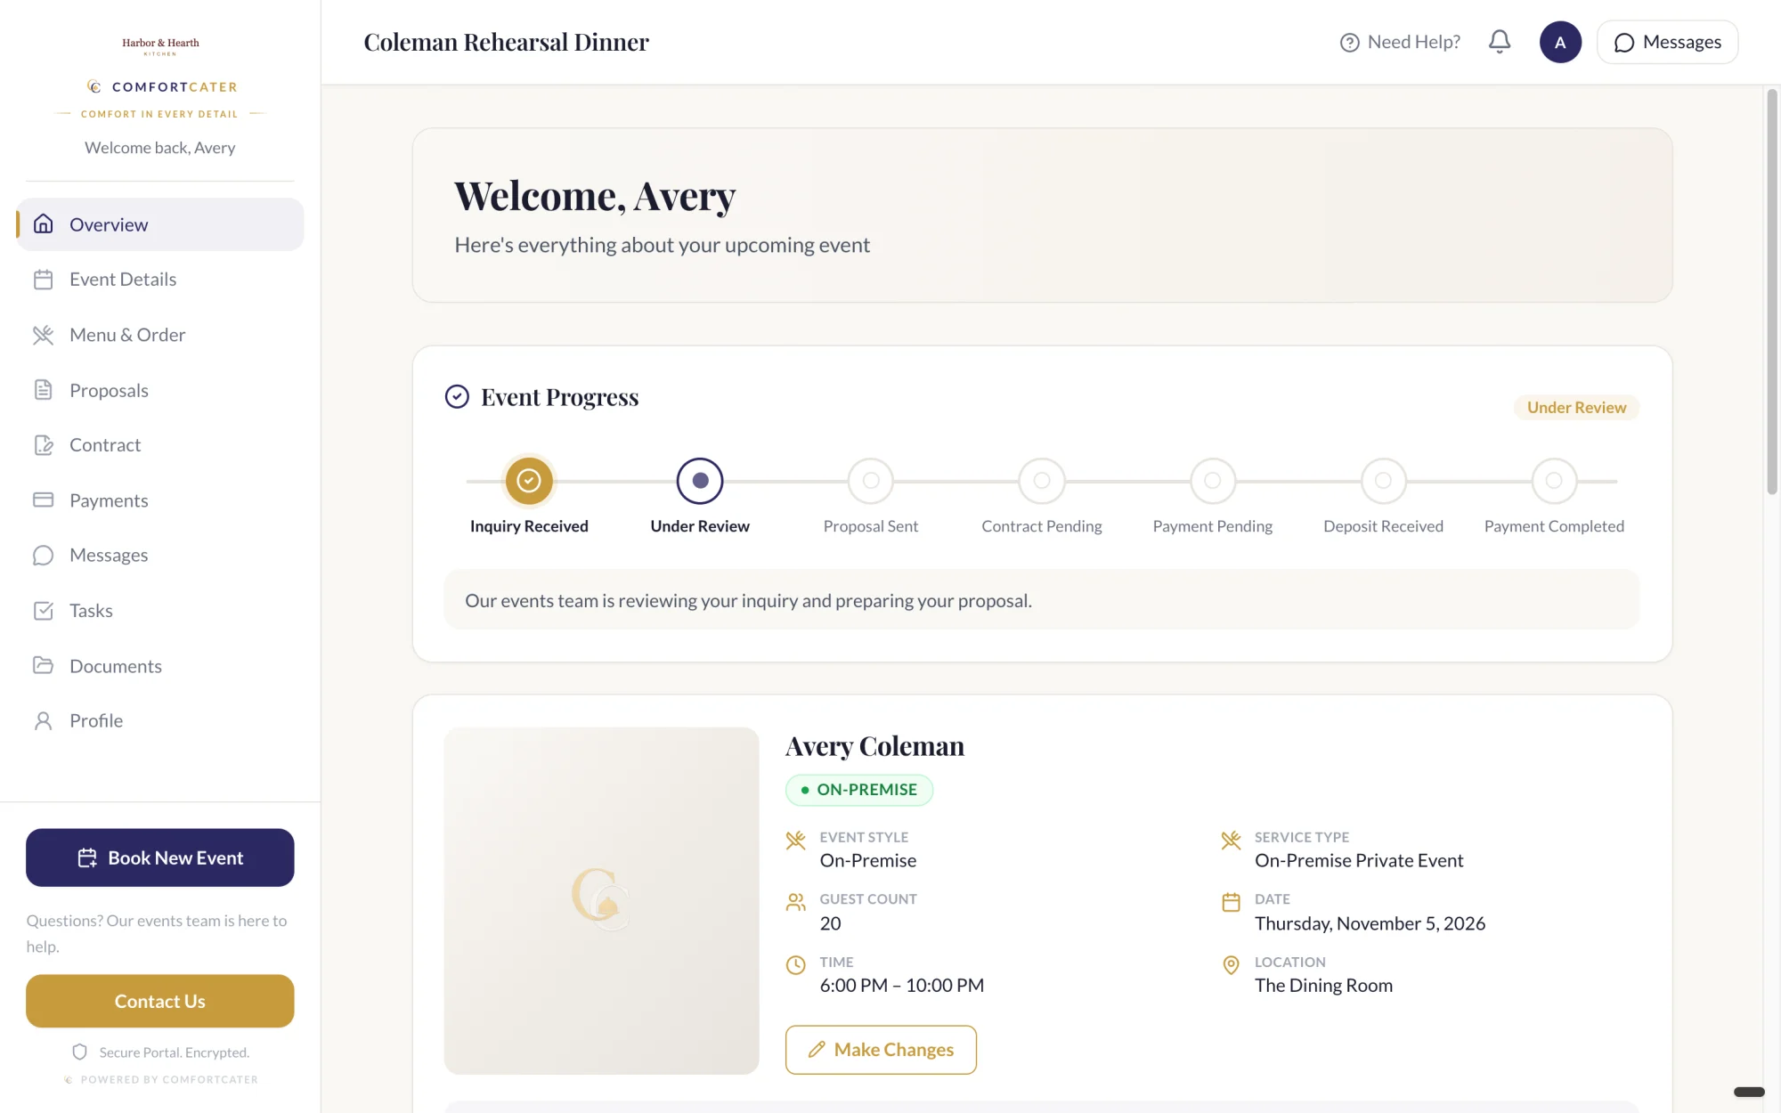Click the Tasks checkbox icon
This screenshot has height=1113, width=1781.
pyautogui.click(x=43, y=611)
